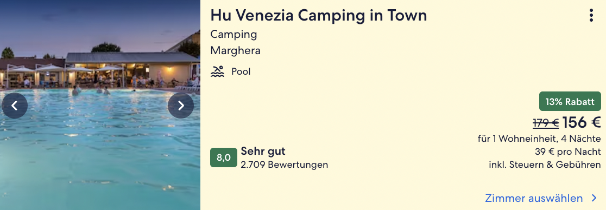Show the previous photo with the left arrow
The width and height of the screenshot is (606, 210).
coord(15,106)
